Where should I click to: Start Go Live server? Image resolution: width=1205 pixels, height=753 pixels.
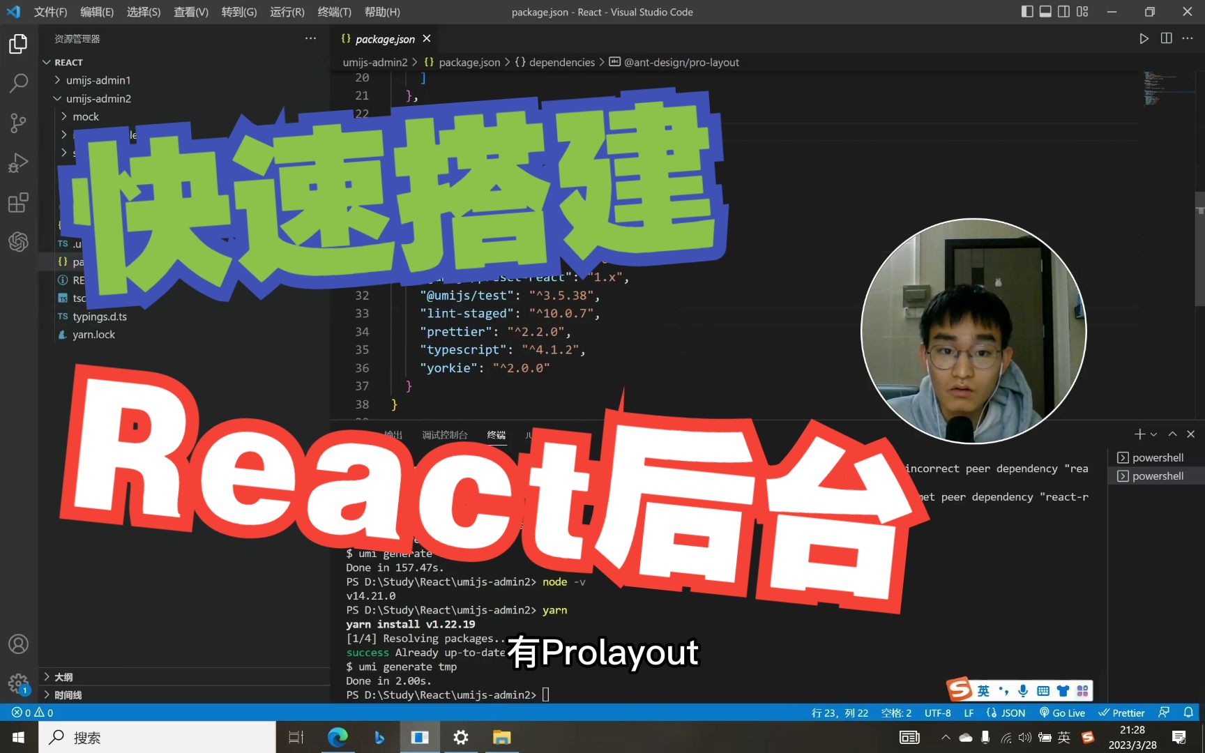click(x=1062, y=713)
